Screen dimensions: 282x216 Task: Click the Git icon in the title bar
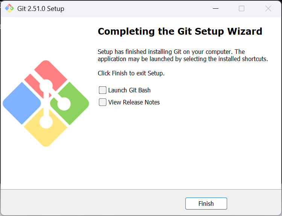(x=9, y=8)
